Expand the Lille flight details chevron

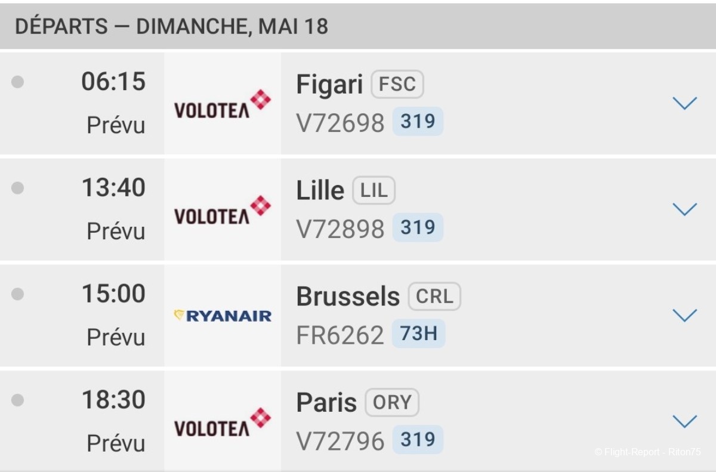click(684, 209)
